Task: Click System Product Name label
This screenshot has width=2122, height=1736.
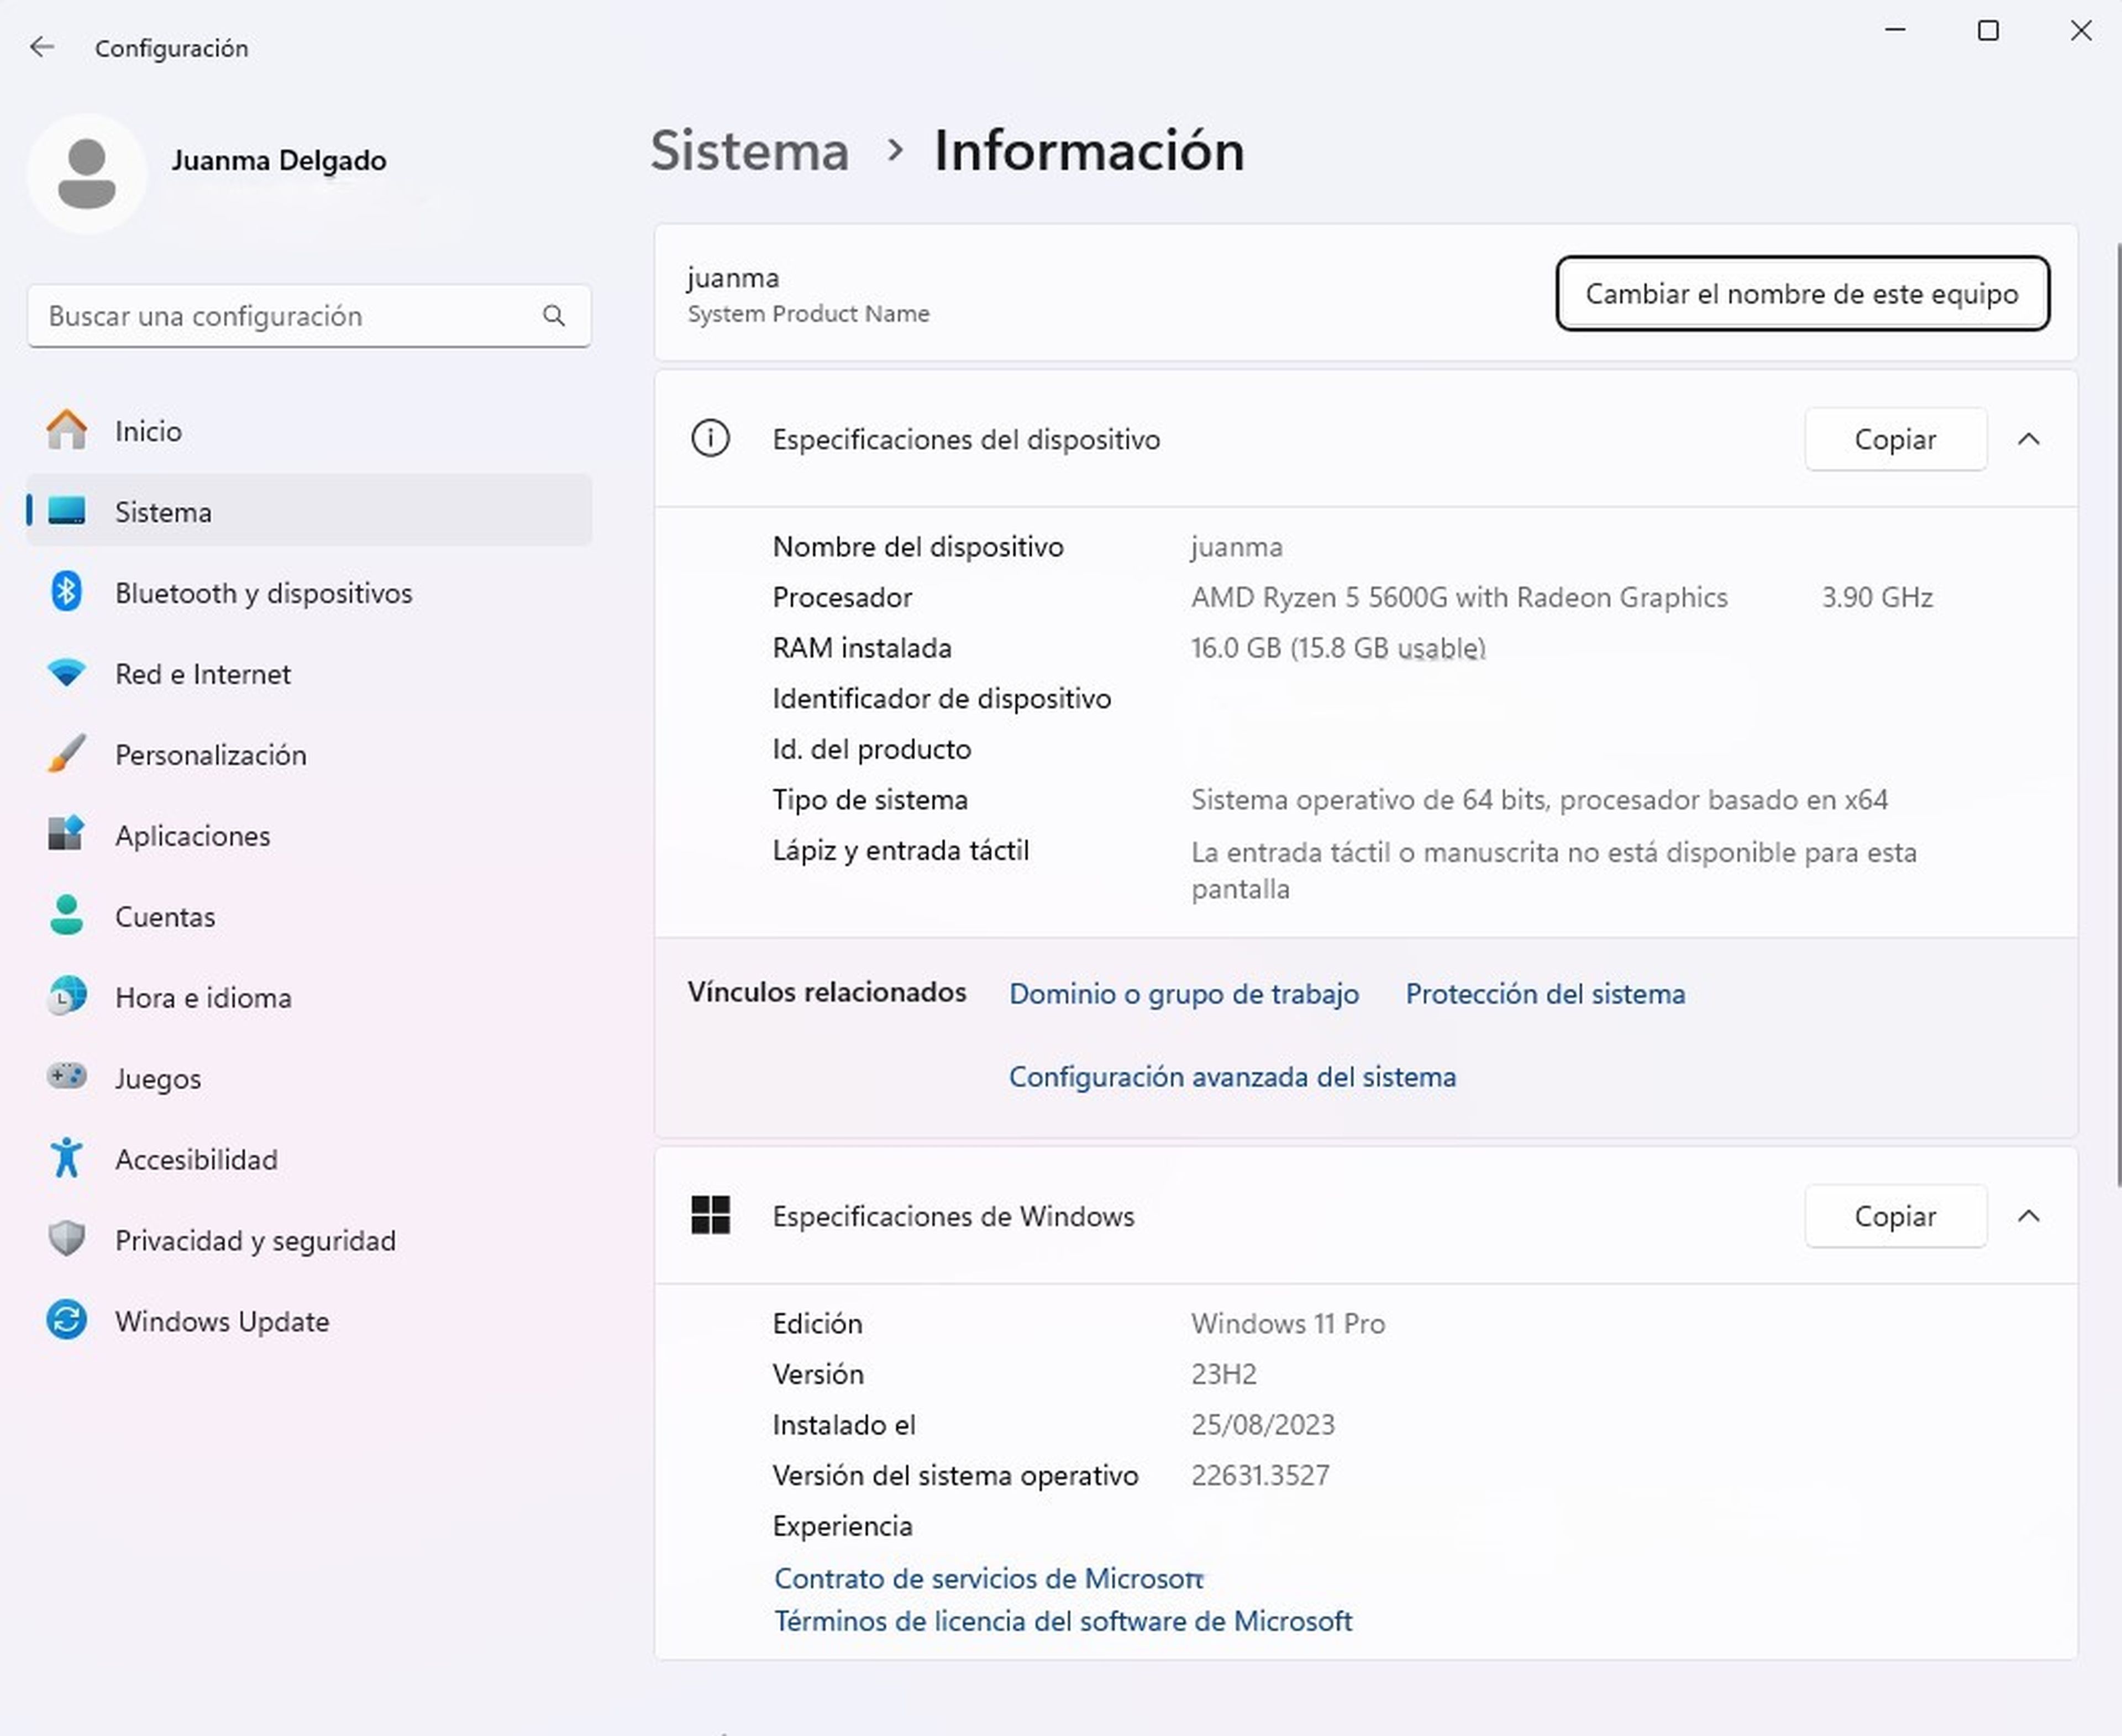Action: pos(808,314)
